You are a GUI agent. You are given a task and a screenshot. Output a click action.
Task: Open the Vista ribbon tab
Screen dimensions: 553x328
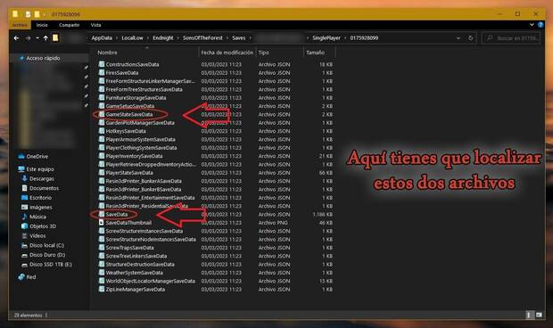click(x=95, y=25)
